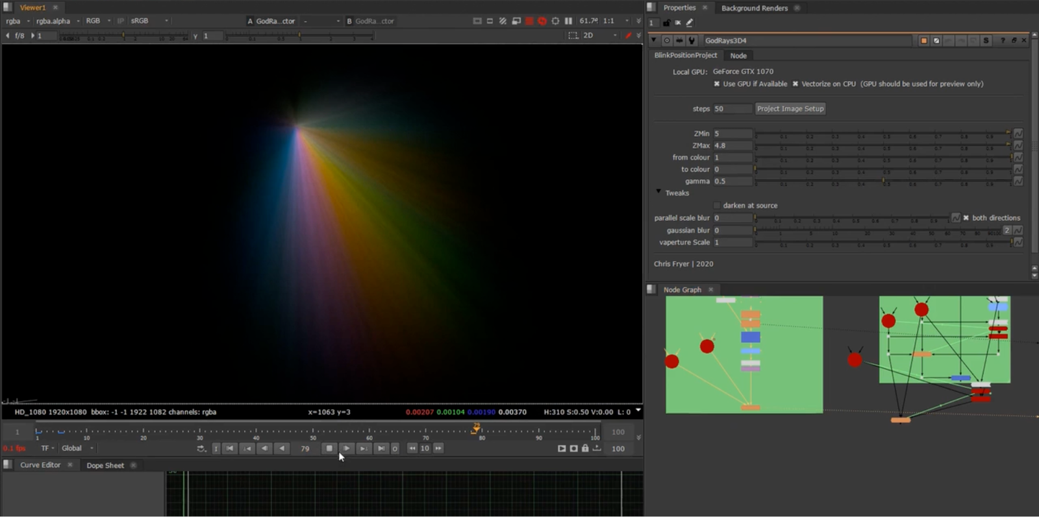Go to the last frame
This screenshot has height=517, width=1039.
coord(381,448)
